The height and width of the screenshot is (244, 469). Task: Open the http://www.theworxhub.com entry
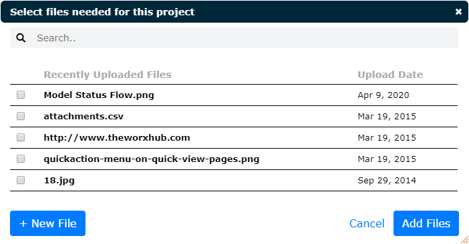click(x=117, y=137)
